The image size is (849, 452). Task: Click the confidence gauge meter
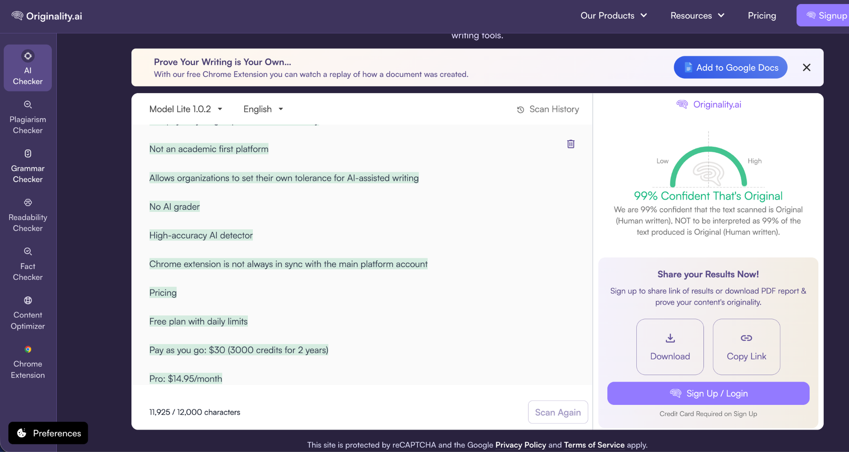(x=708, y=167)
